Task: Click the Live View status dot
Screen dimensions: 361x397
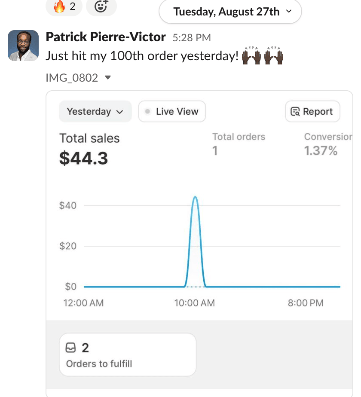Action: click(x=148, y=112)
